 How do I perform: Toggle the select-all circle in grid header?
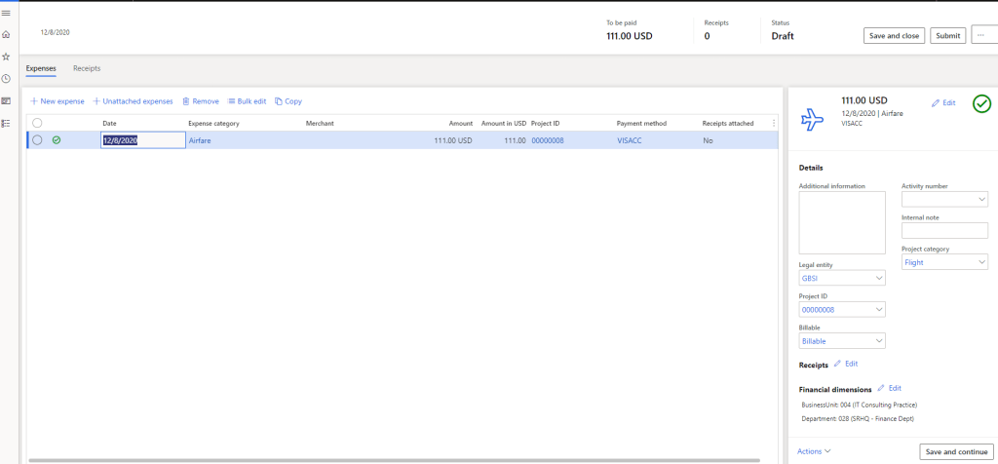click(37, 123)
